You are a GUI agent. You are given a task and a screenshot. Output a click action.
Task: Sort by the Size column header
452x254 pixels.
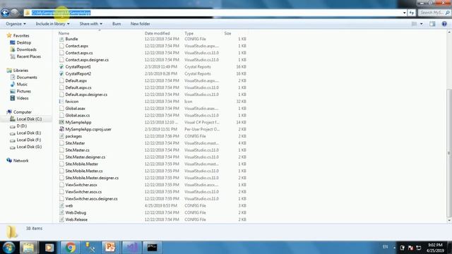coord(227,33)
